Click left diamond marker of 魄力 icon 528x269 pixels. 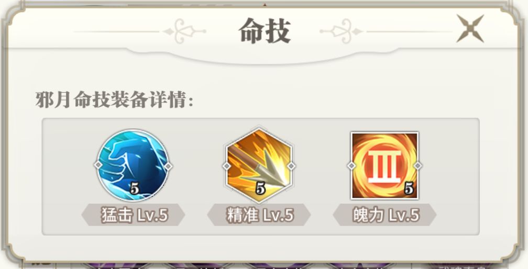(x=351, y=166)
